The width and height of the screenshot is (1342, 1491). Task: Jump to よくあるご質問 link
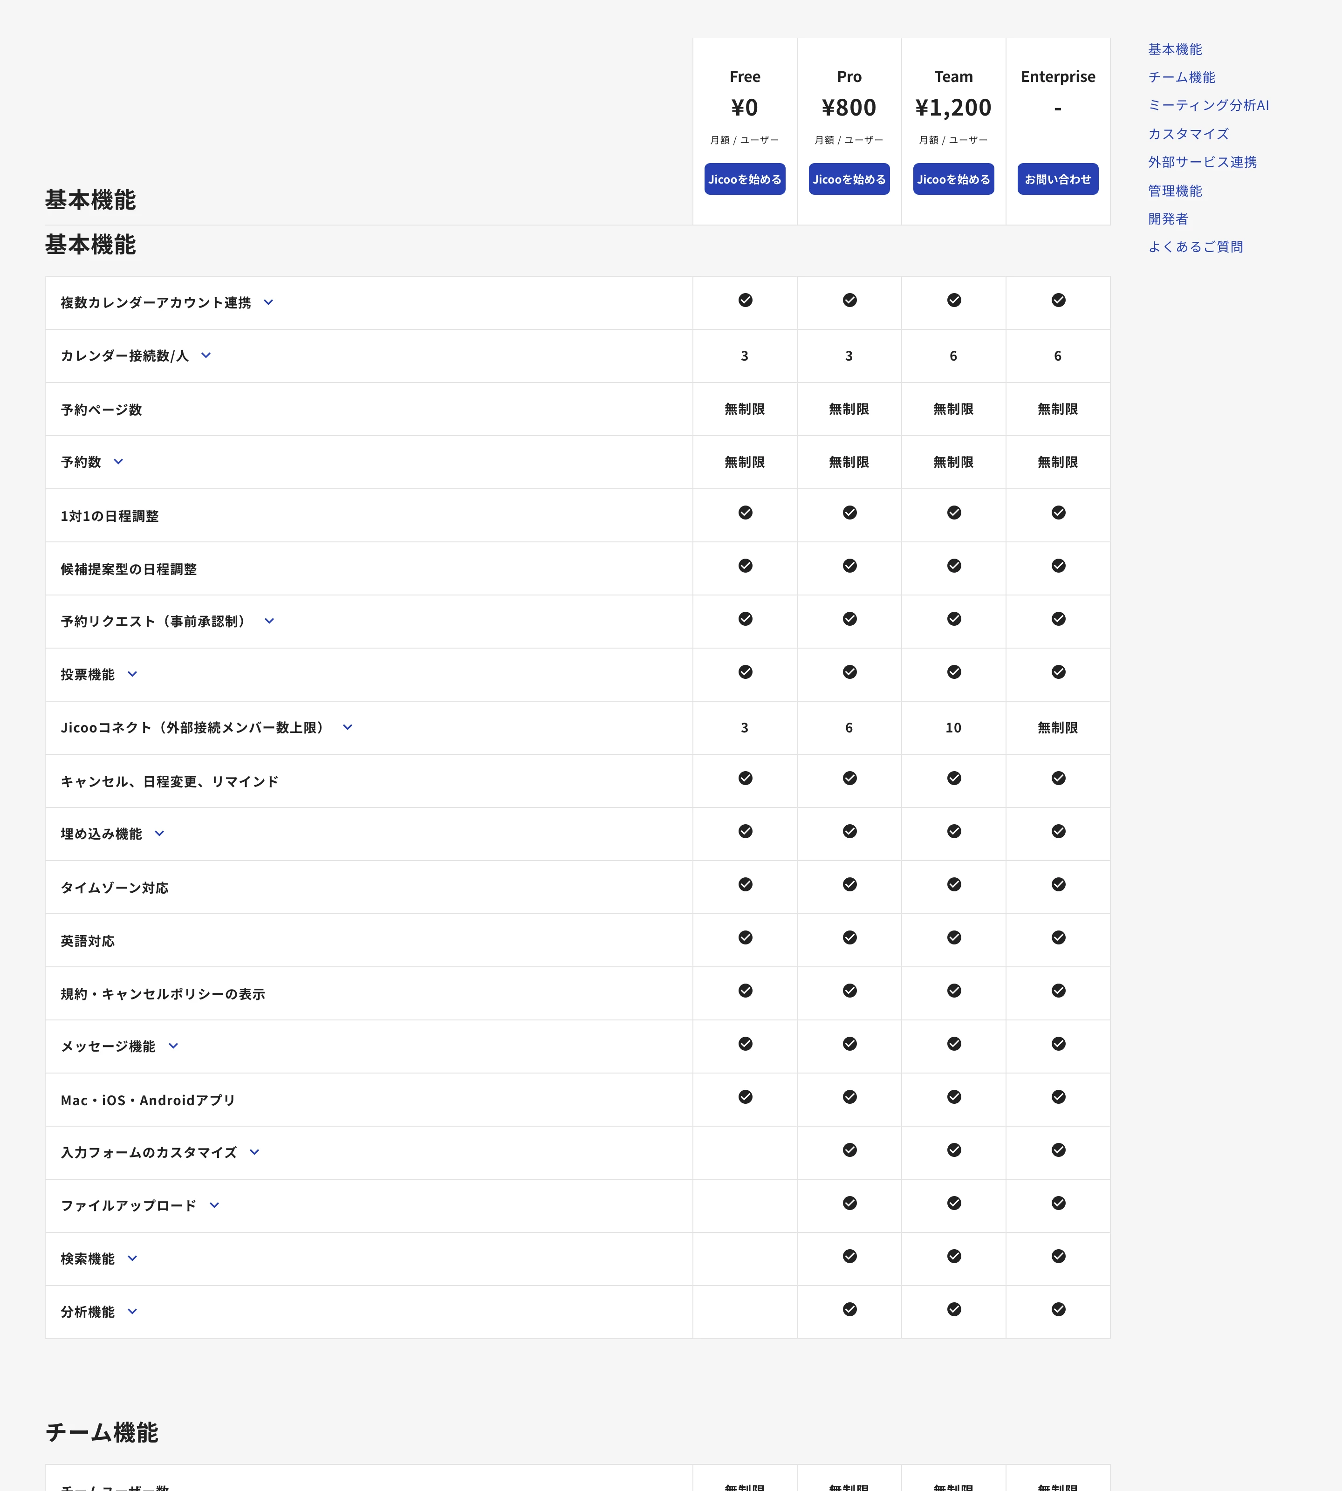coord(1195,247)
